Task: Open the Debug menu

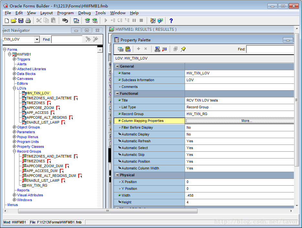Action: pyautogui.click(x=84, y=13)
